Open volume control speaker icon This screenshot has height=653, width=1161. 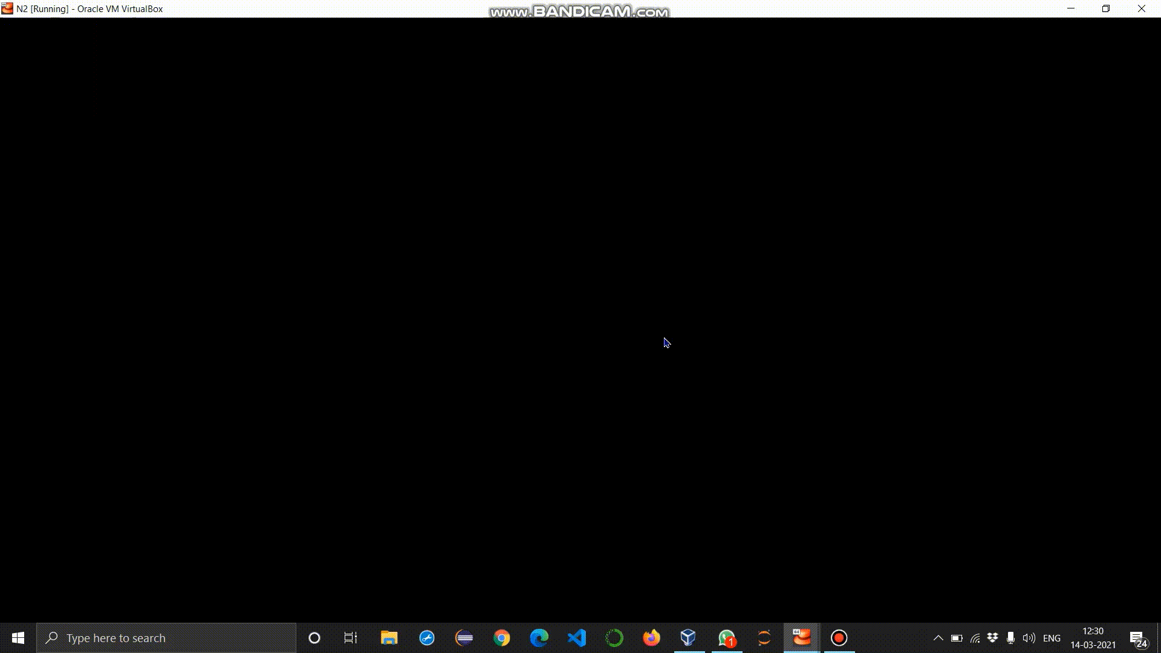(1029, 638)
